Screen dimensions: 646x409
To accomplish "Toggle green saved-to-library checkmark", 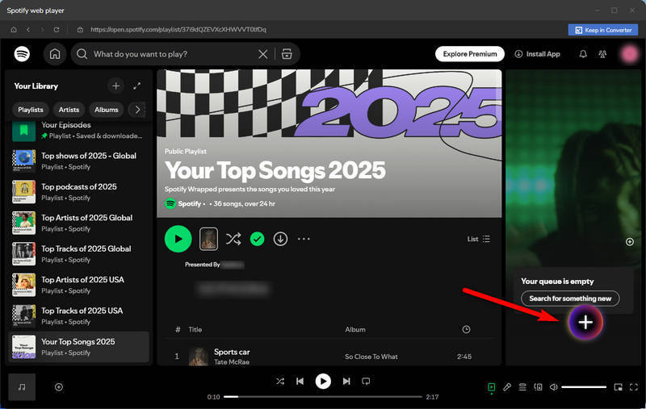I will click(257, 239).
